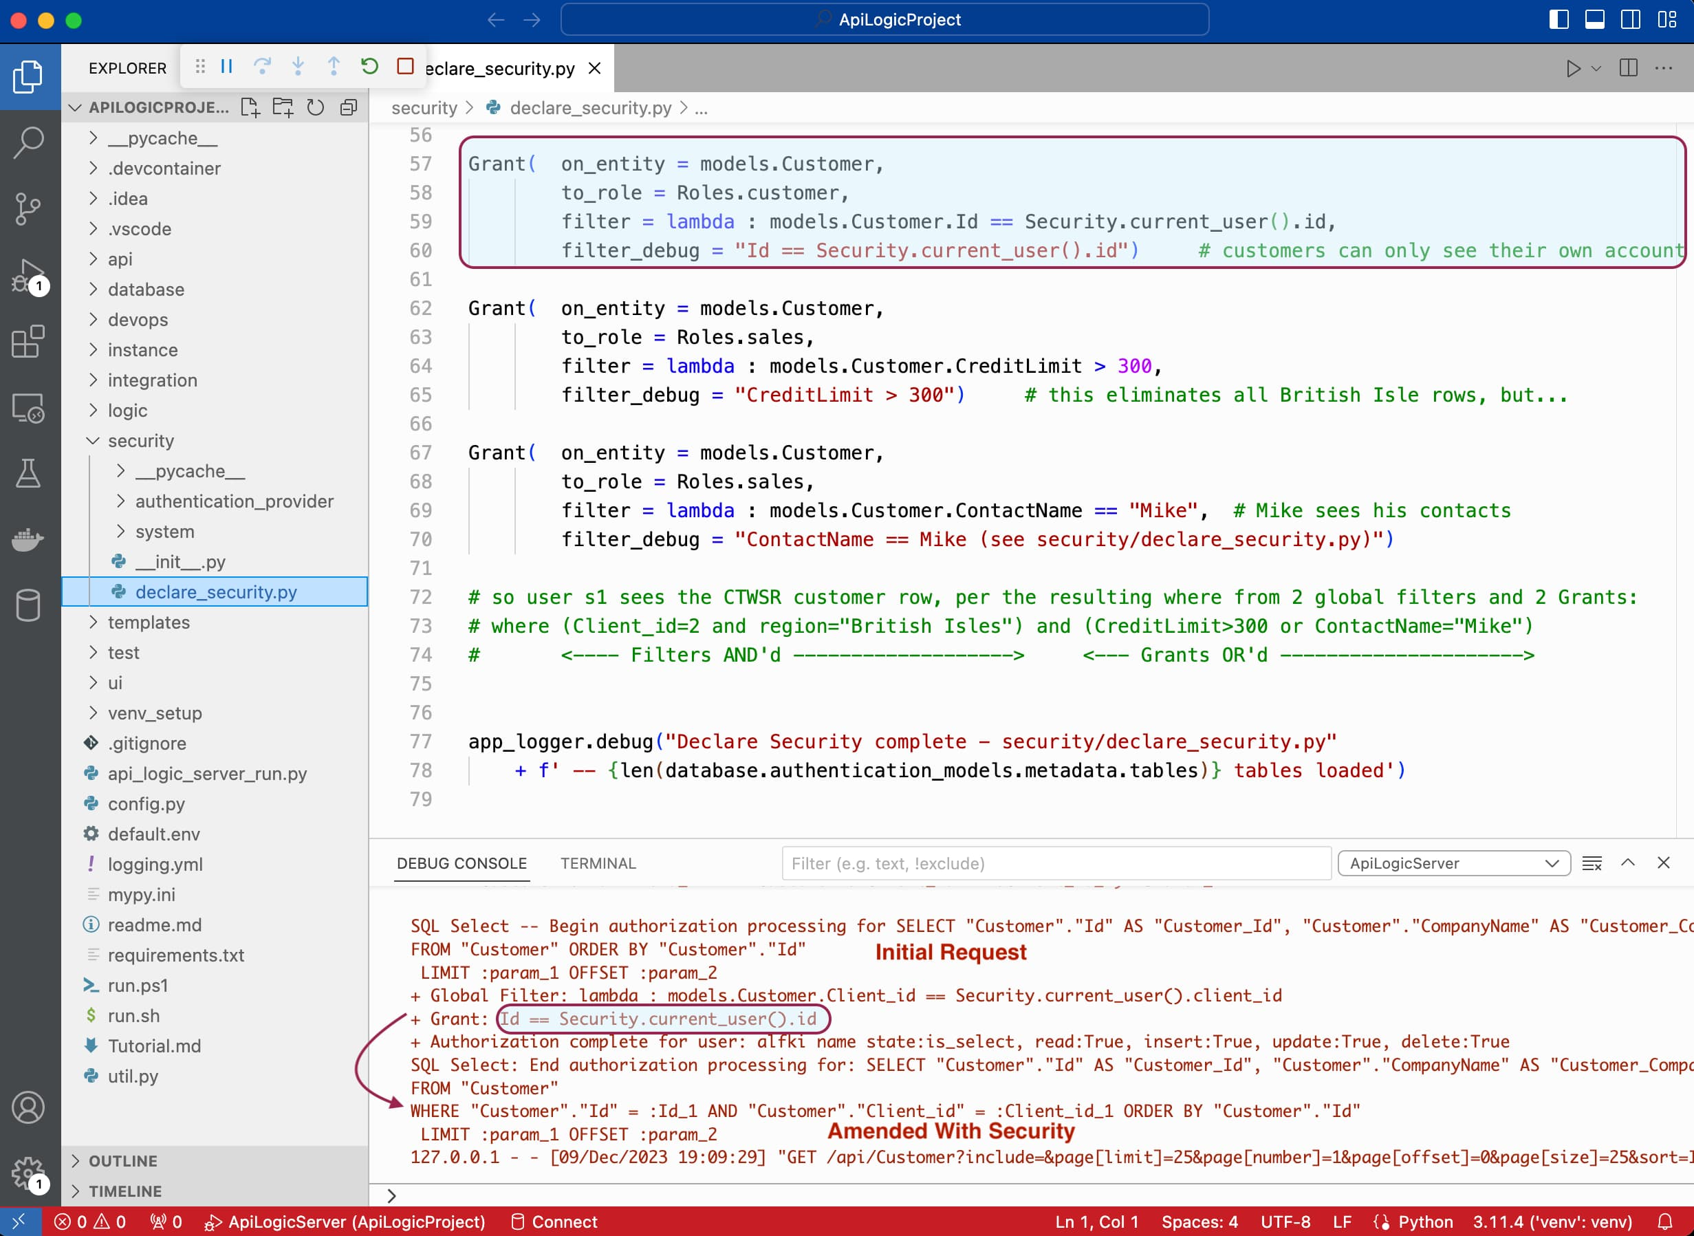Viewport: 1694px width, 1236px height.
Task: Click the security breadcrumb
Action: 424,108
